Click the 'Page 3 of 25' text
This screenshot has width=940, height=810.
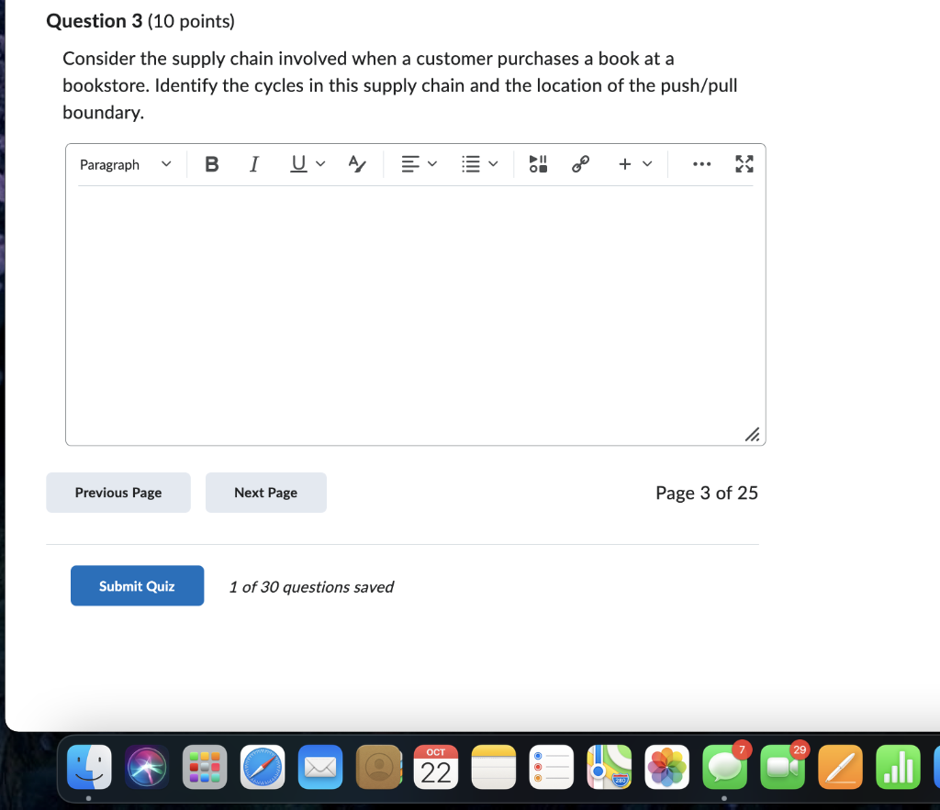pyautogui.click(x=707, y=493)
